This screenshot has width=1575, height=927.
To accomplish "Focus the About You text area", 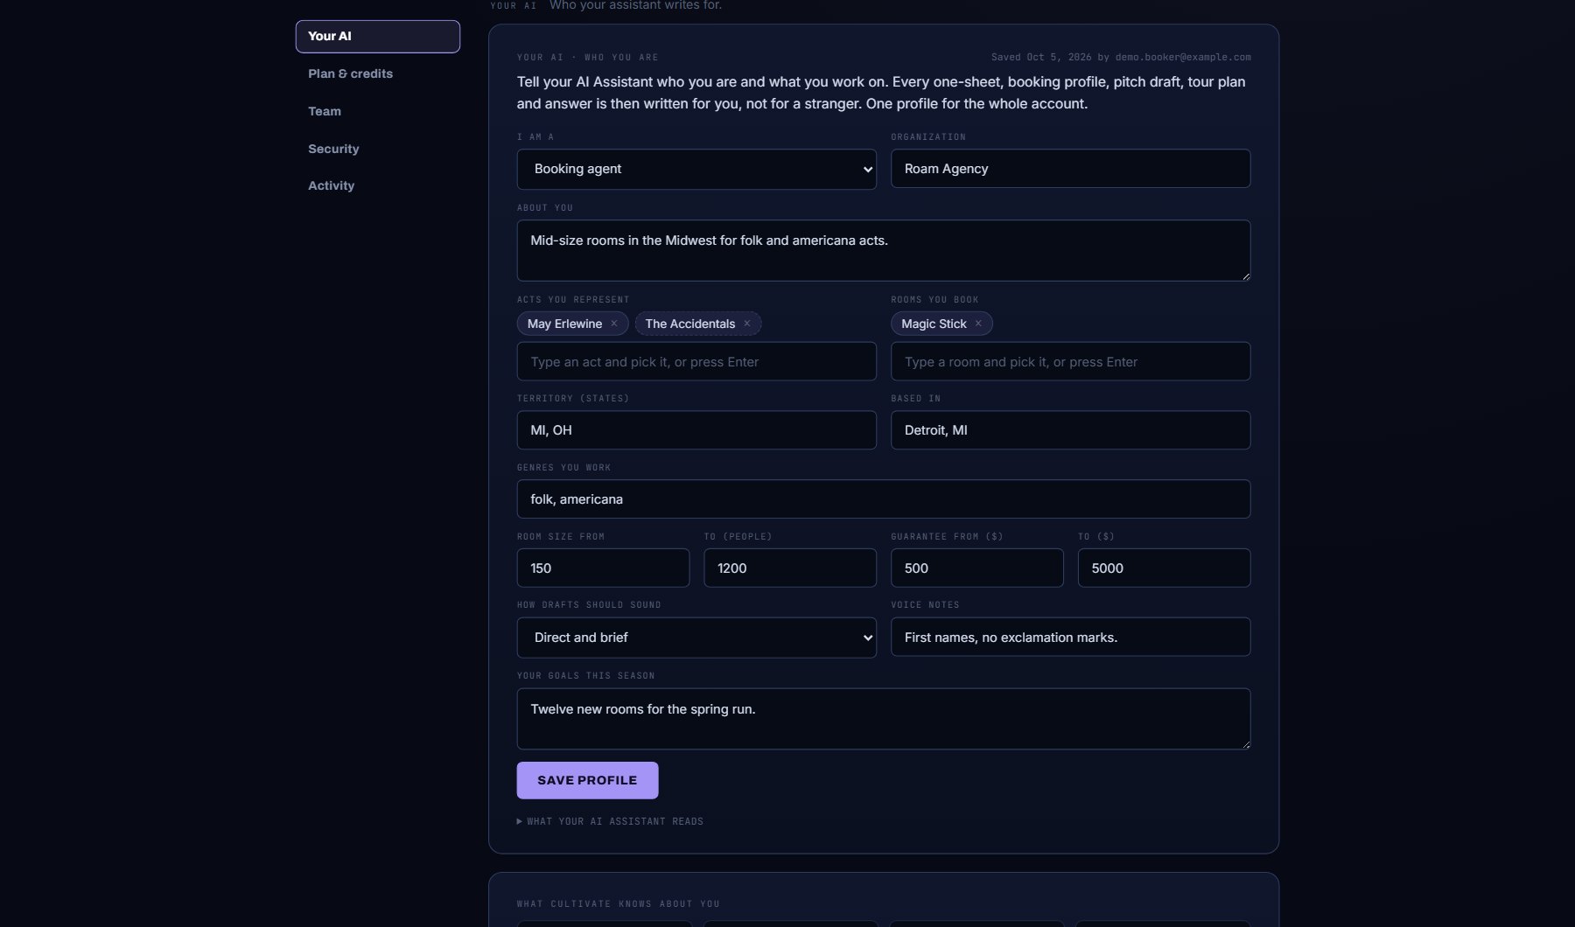I will (884, 250).
